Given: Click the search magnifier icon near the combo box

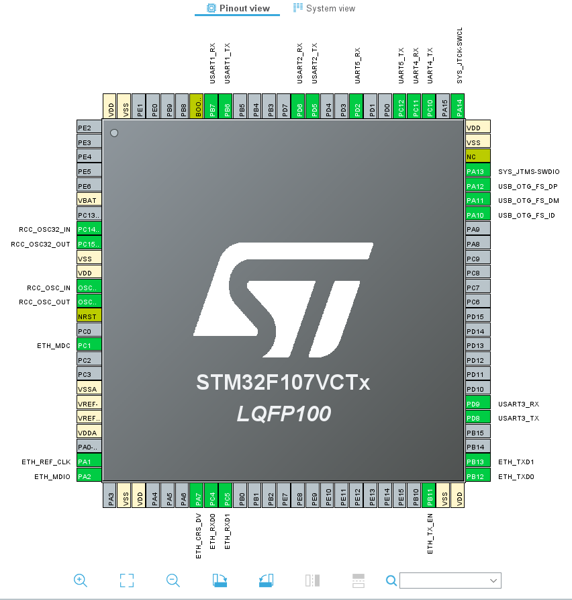Looking at the screenshot, I should point(391,580).
